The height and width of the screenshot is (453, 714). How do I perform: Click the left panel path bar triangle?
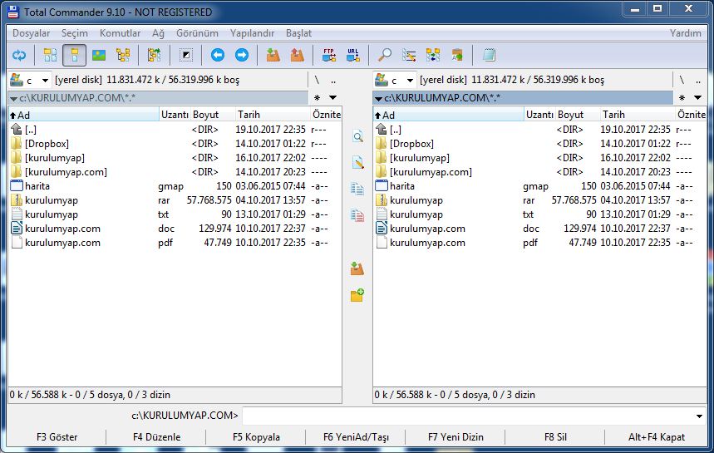13,98
